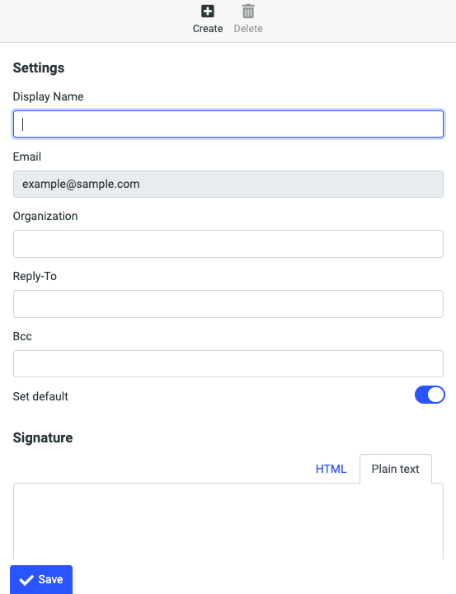Switch to the HTML signature tab
The height and width of the screenshot is (594, 456).
click(x=331, y=469)
